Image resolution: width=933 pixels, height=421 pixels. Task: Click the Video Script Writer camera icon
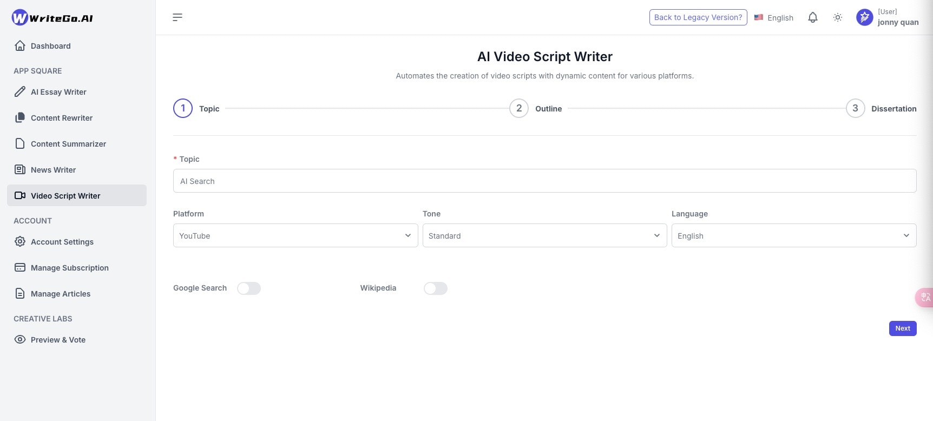(20, 196)
